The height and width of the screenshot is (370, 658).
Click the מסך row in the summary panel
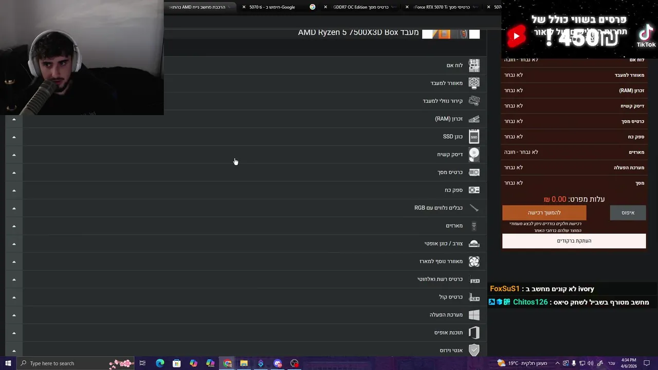click(x=574, y=183)
